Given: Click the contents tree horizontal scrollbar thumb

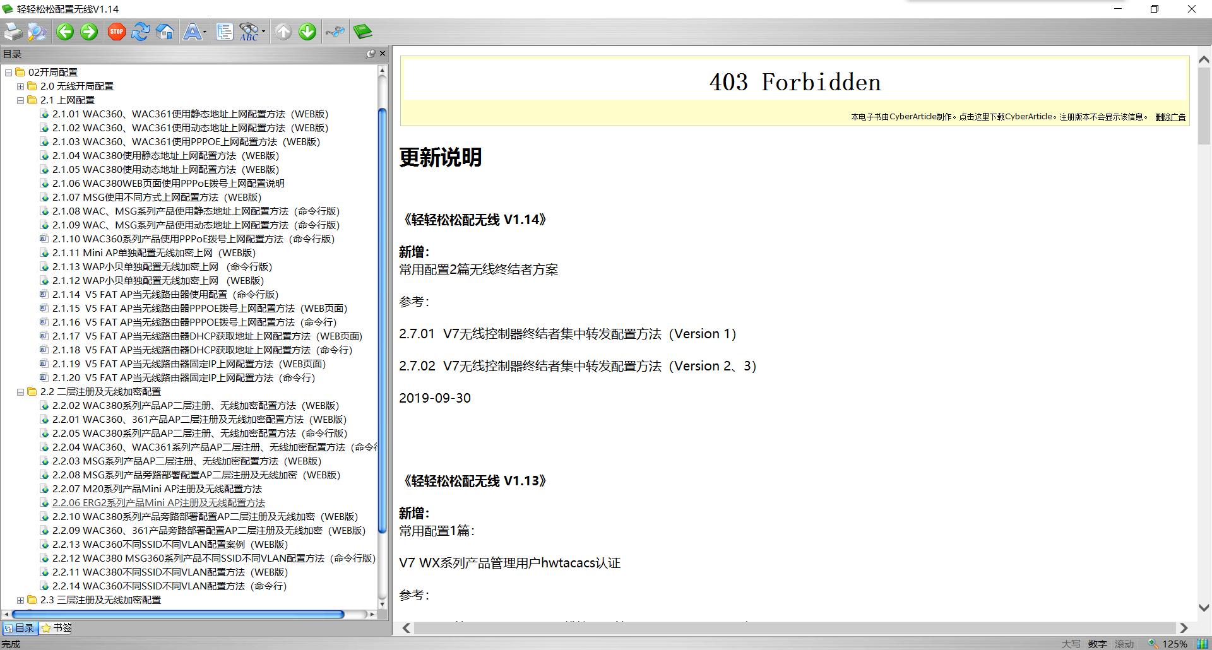Looking at the screenshot, I should [178, 614].
